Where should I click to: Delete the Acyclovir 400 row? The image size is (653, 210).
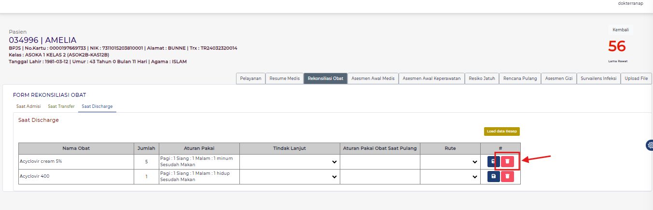[x=507, y=177]
